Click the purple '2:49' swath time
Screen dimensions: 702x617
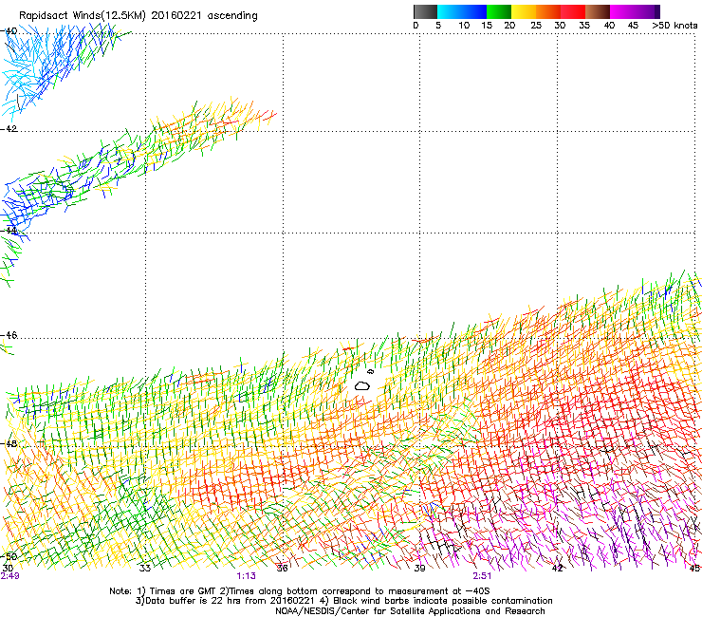coord(9,576)
